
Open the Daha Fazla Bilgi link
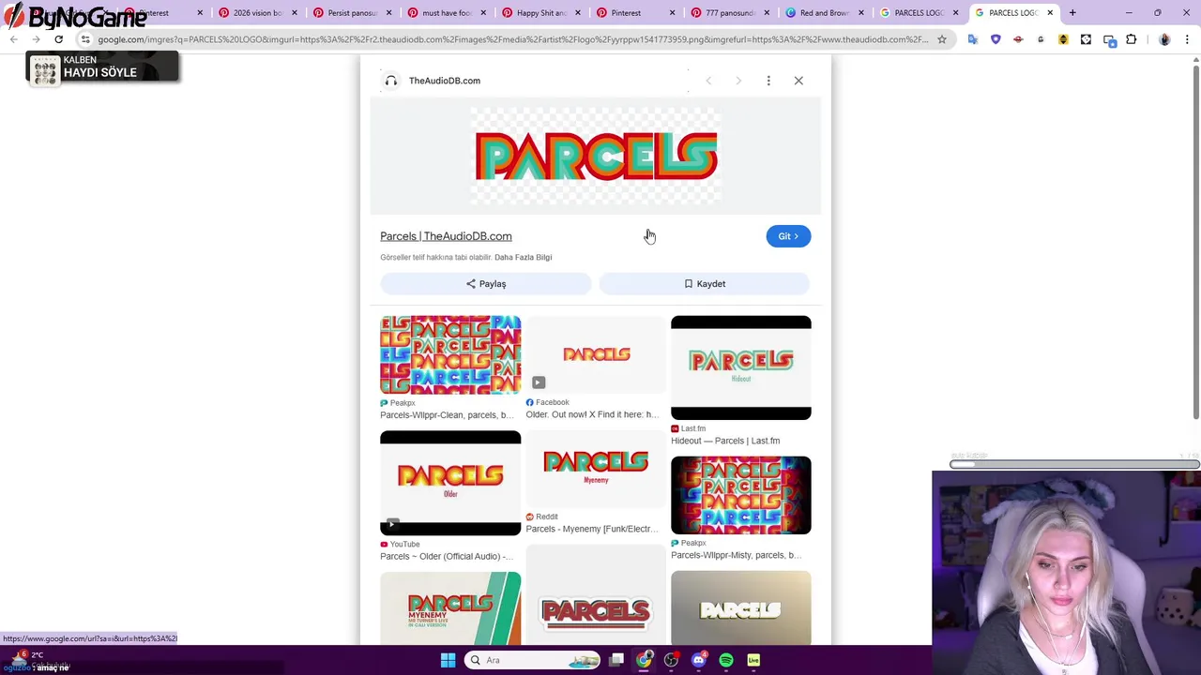(523, 257)
